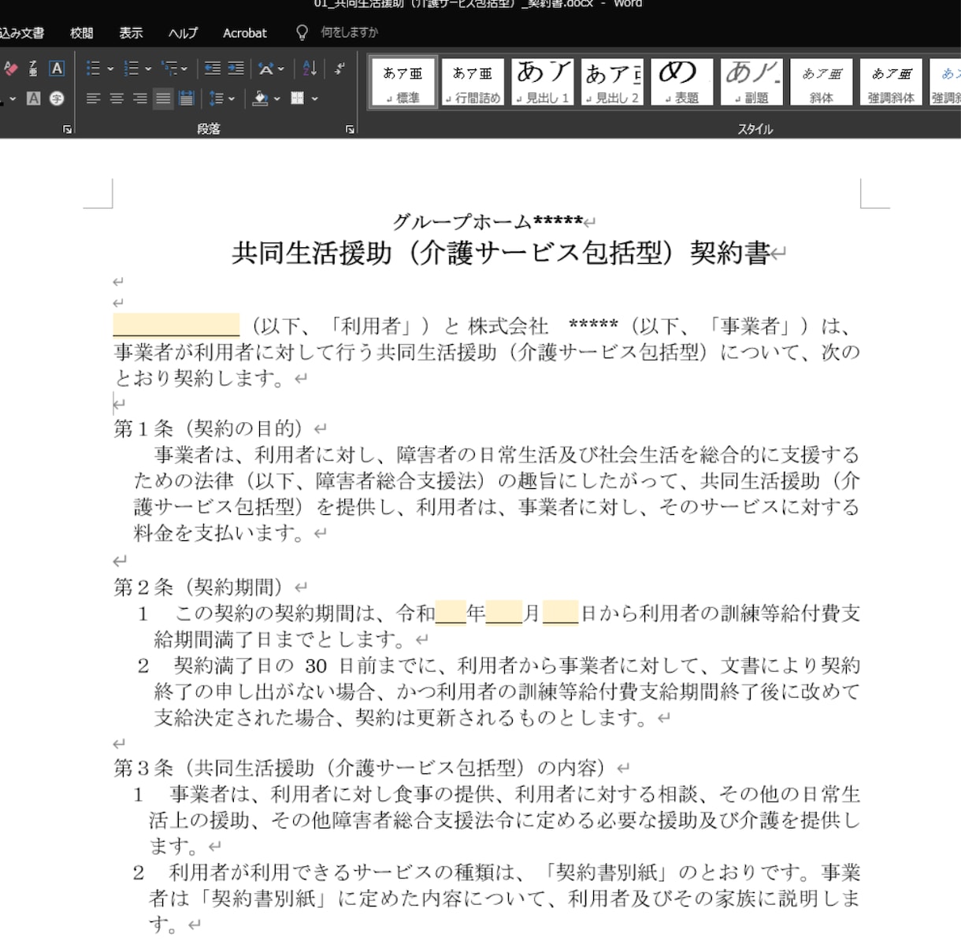Screen dimensions: 961x945
Task: Apply the 行間詰め style
Action: [473, 82]
